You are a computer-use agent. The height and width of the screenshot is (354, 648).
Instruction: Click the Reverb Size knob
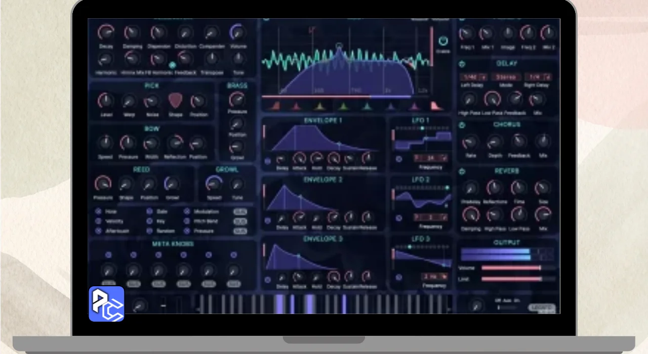542,188
